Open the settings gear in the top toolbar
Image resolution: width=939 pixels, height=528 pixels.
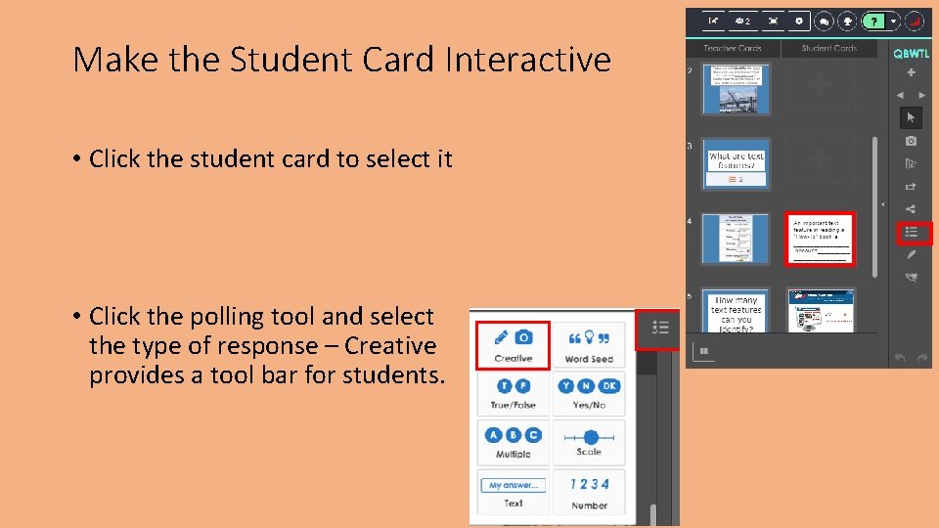(799, 21)
